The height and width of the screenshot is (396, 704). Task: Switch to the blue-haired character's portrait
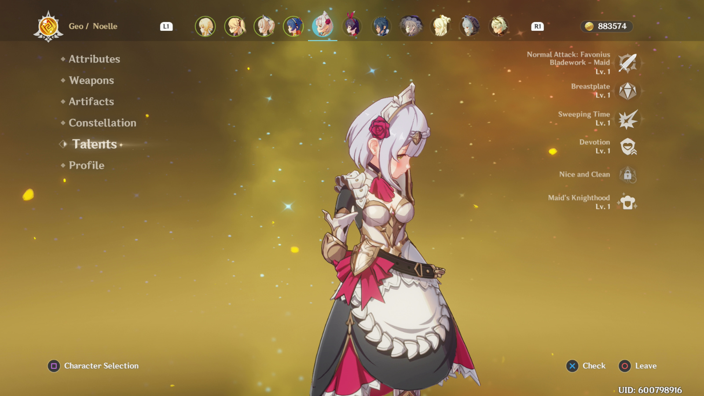tap(381, 26)
